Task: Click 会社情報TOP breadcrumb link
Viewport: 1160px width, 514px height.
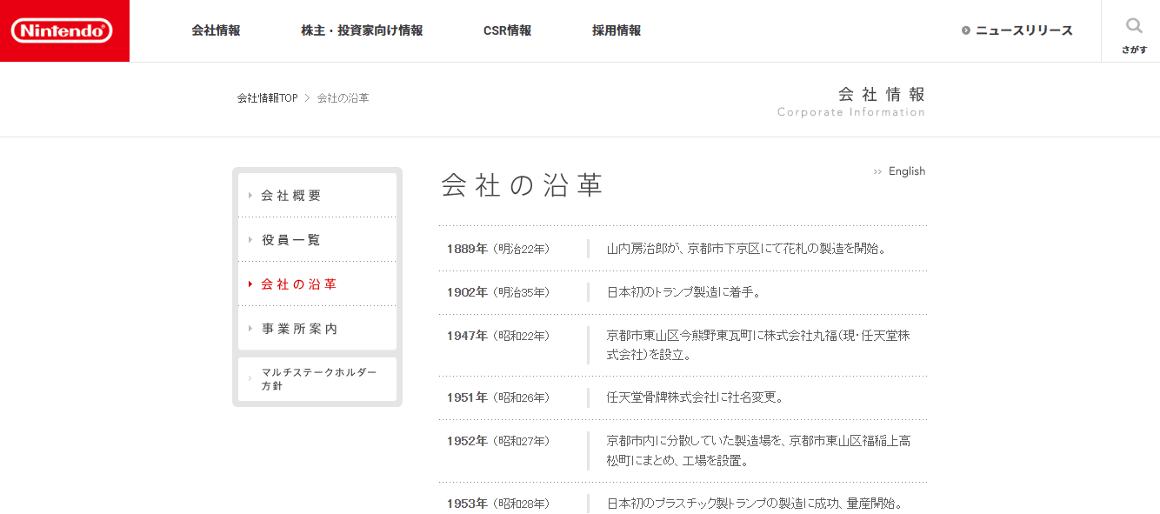Action: pyautogui.click(x=267, y=98)
